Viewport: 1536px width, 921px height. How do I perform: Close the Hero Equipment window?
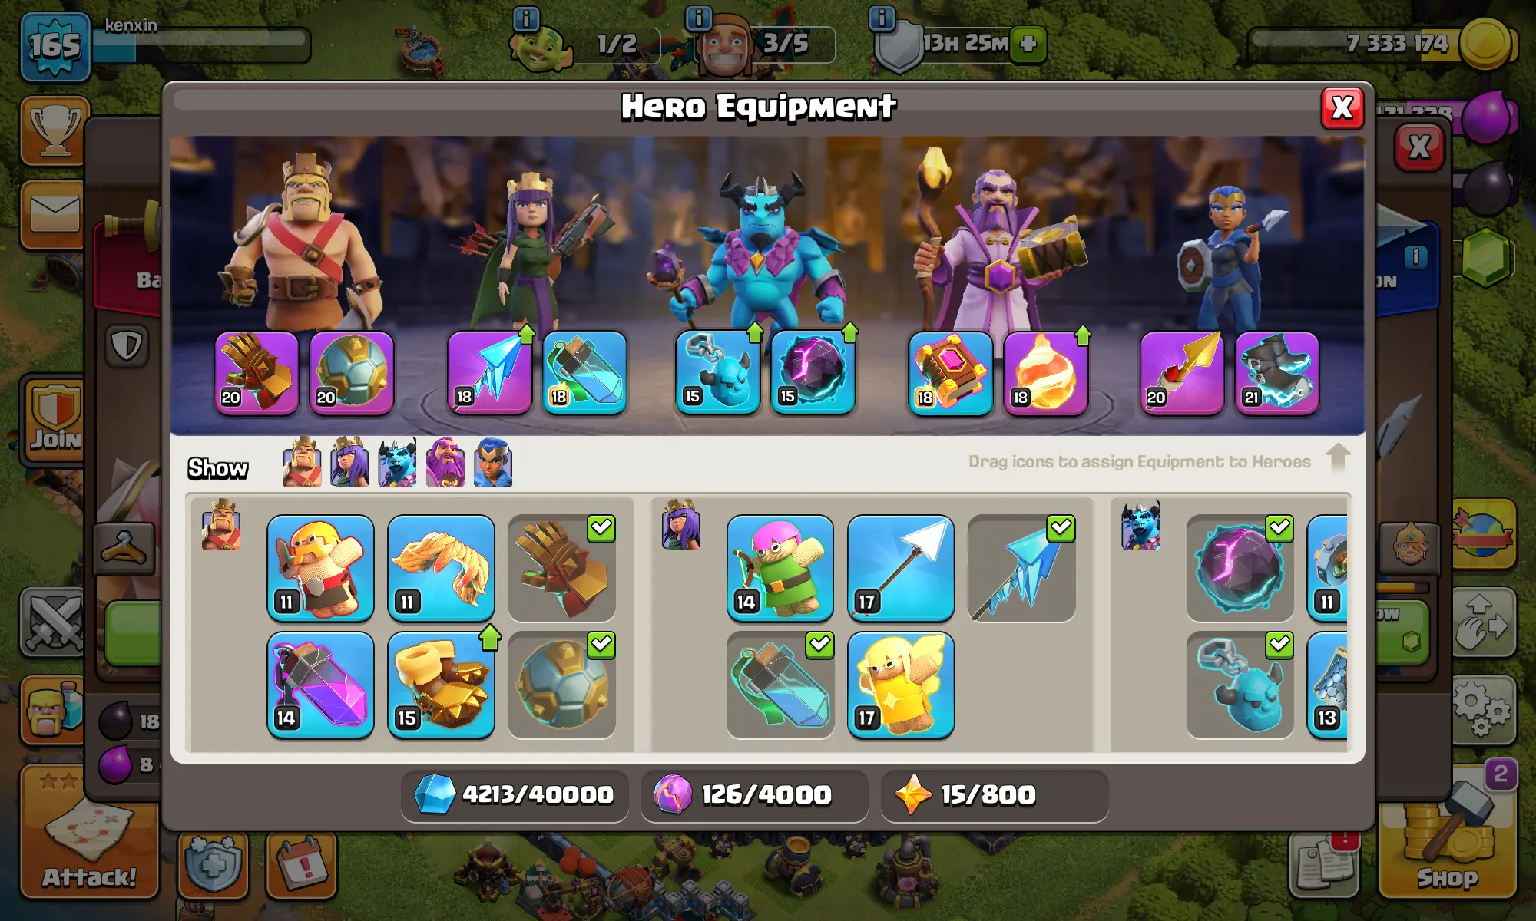[1342, 108]
